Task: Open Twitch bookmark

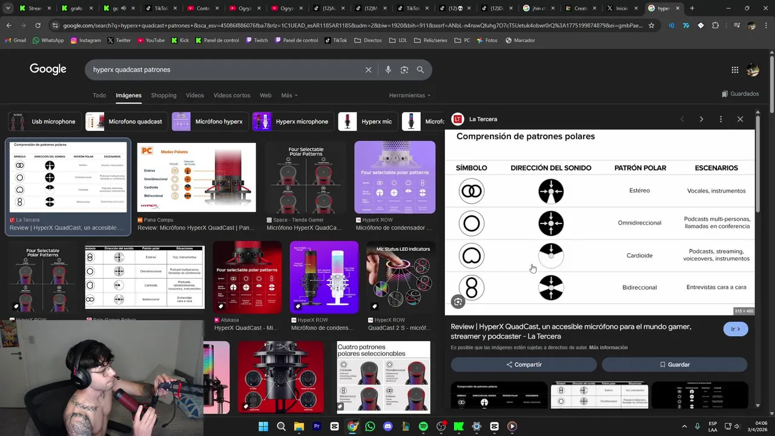Action: [x=257, y=40]
